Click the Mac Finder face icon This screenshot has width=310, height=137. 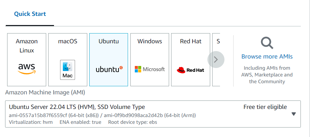68,67
